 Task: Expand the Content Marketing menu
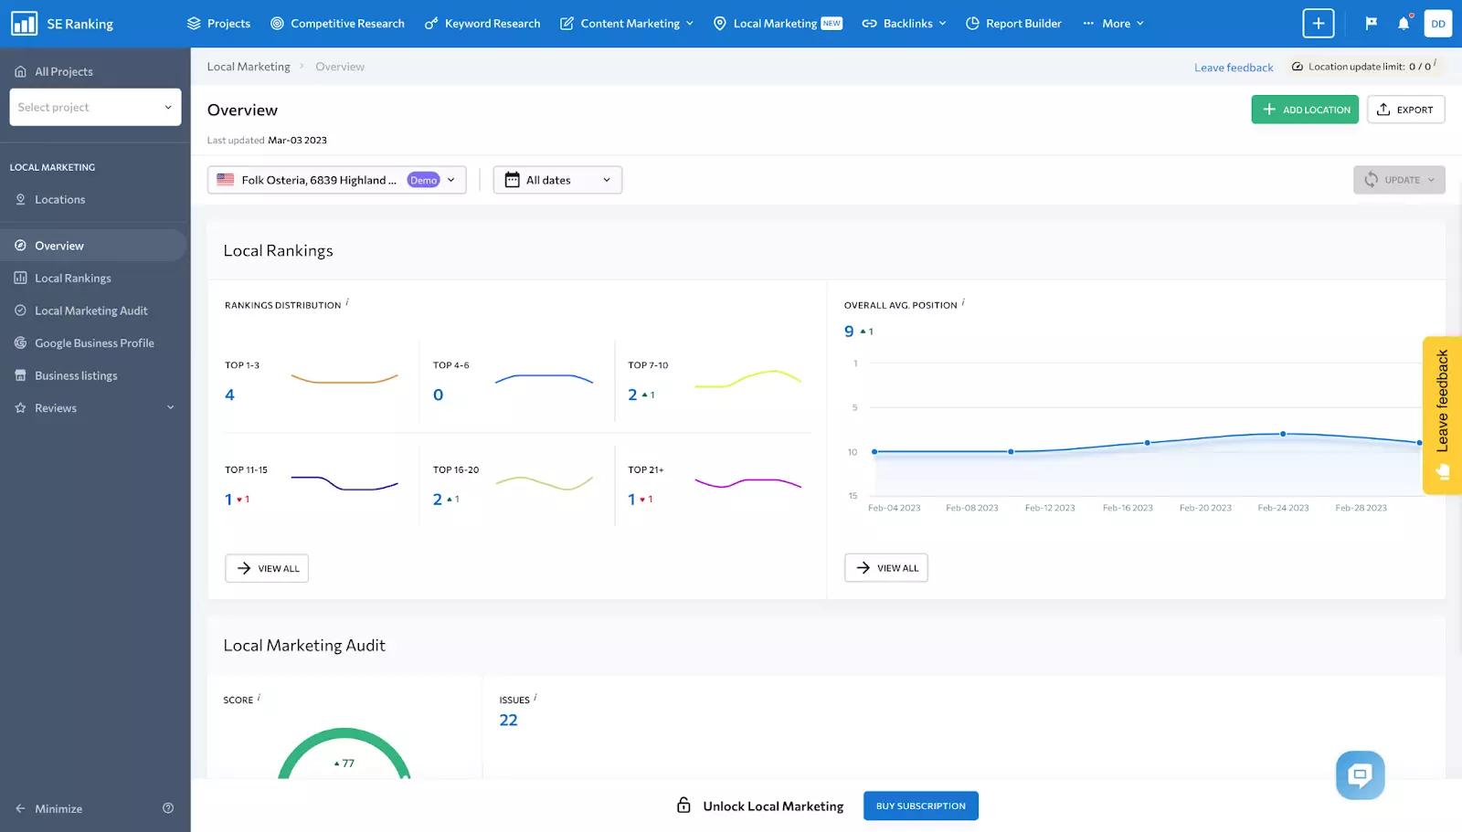pyautogui.click(x=627, y=24)
